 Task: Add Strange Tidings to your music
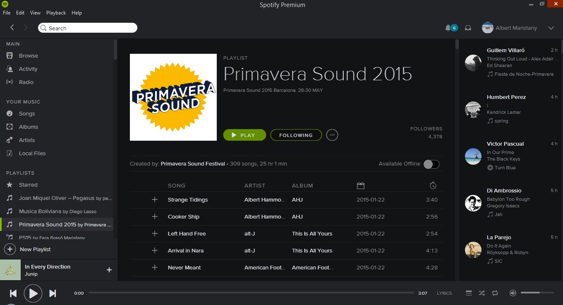click(x=155, y=200)
